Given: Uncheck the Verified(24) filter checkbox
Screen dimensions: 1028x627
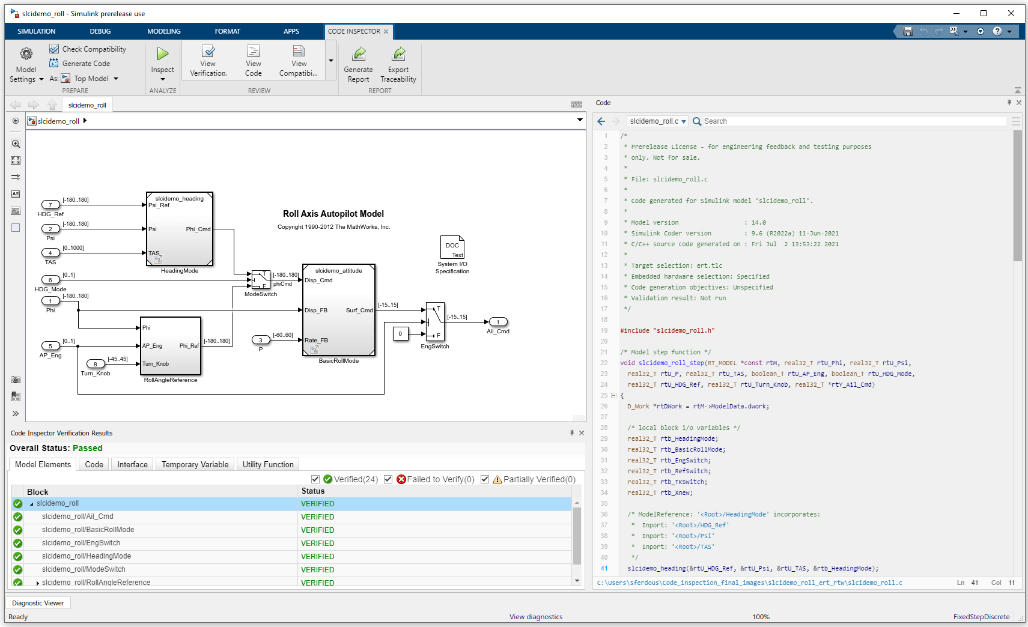Looking at the screenshot, I should point(315,479).
